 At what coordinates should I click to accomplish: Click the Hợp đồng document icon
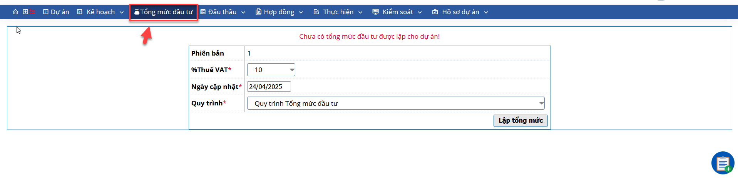tap(258, 12)
